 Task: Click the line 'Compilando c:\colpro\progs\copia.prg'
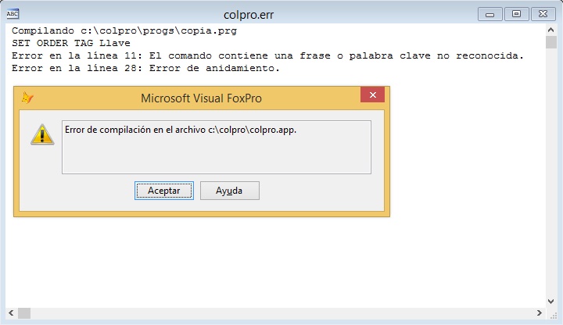pos(124,30)
